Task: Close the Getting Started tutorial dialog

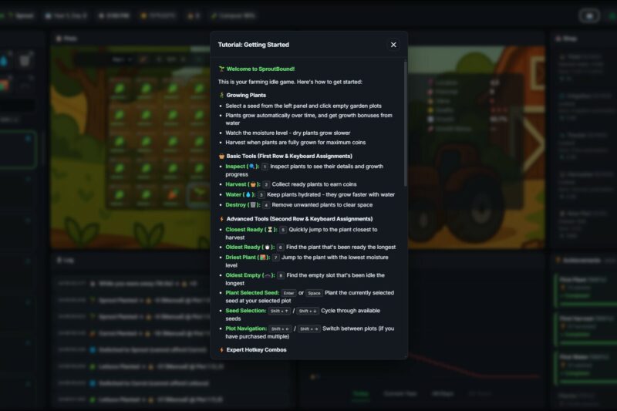Action: click(393, 45)
